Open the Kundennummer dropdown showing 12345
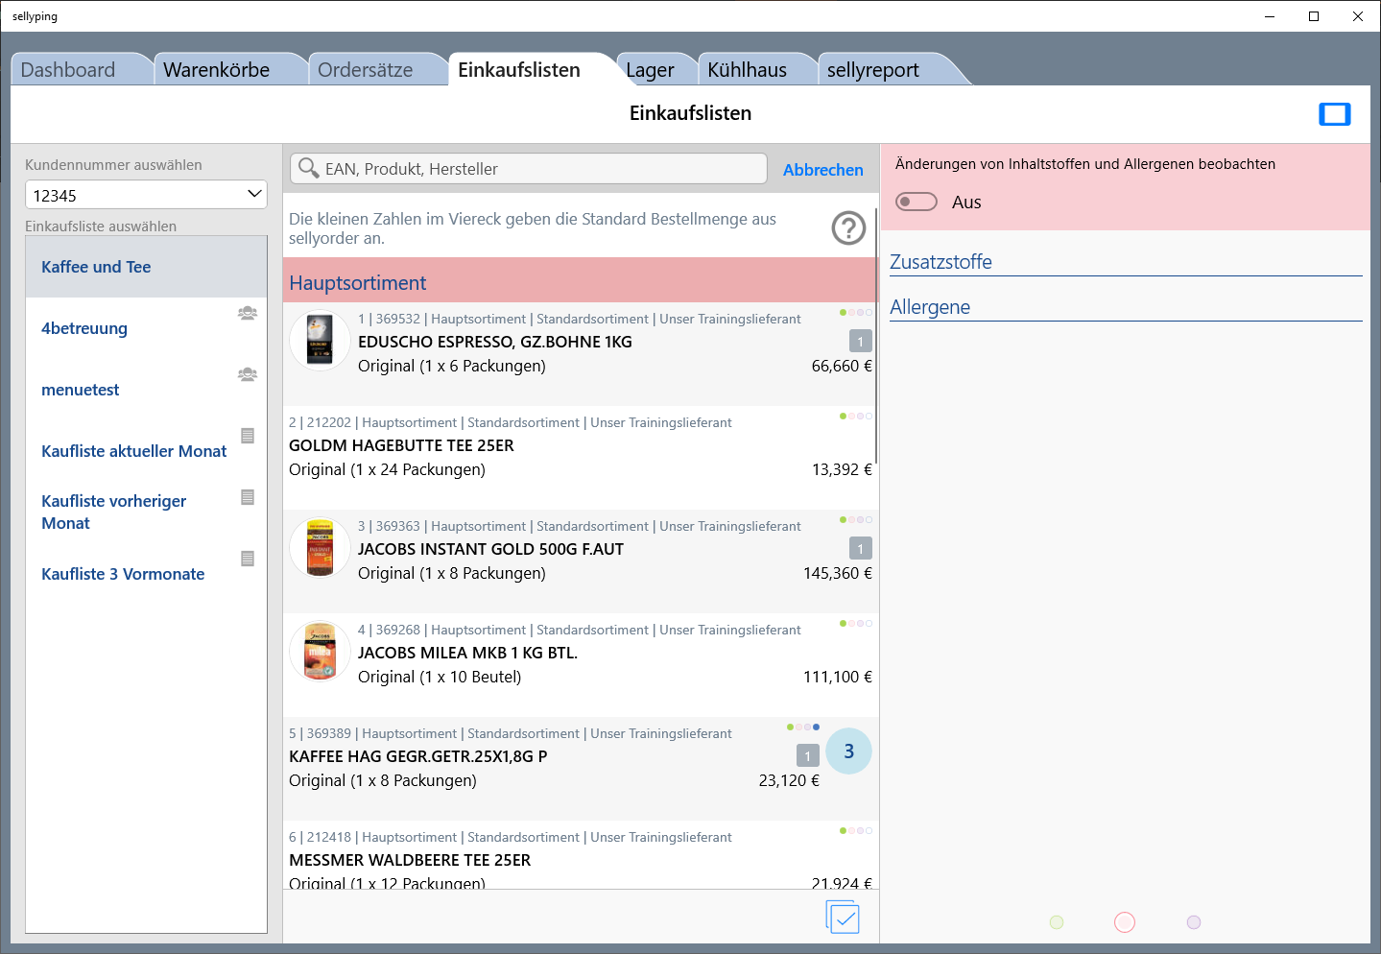Screen dimensions: 1381x954 pyautogui.click(x=146, y=195)
